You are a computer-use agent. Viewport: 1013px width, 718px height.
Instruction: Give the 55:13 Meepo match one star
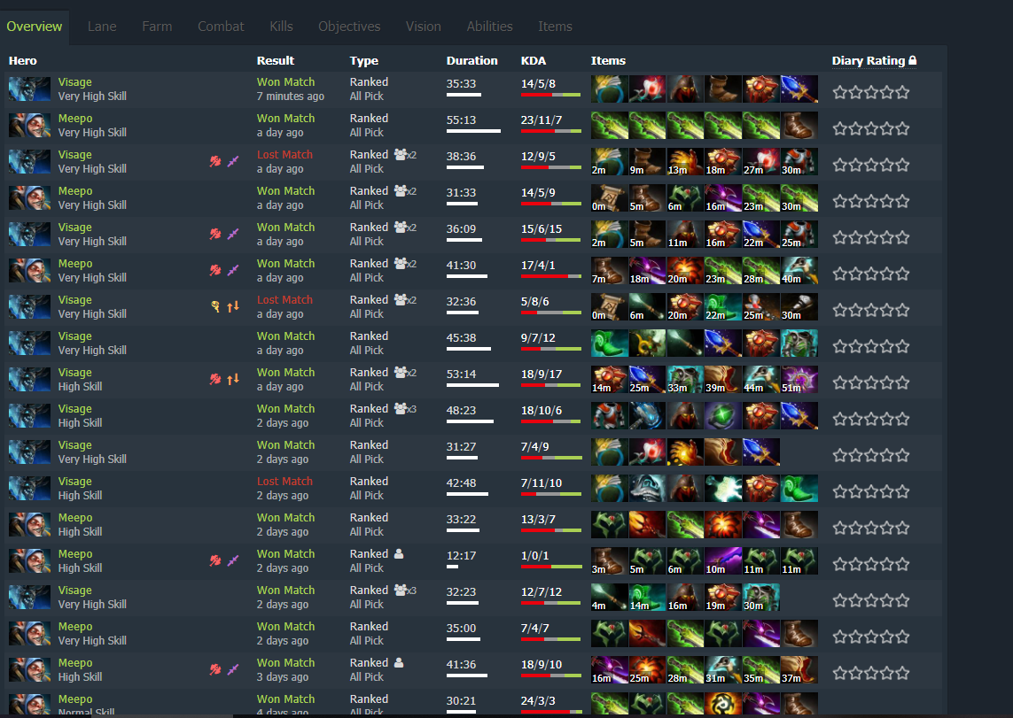(x=840, y=128)
